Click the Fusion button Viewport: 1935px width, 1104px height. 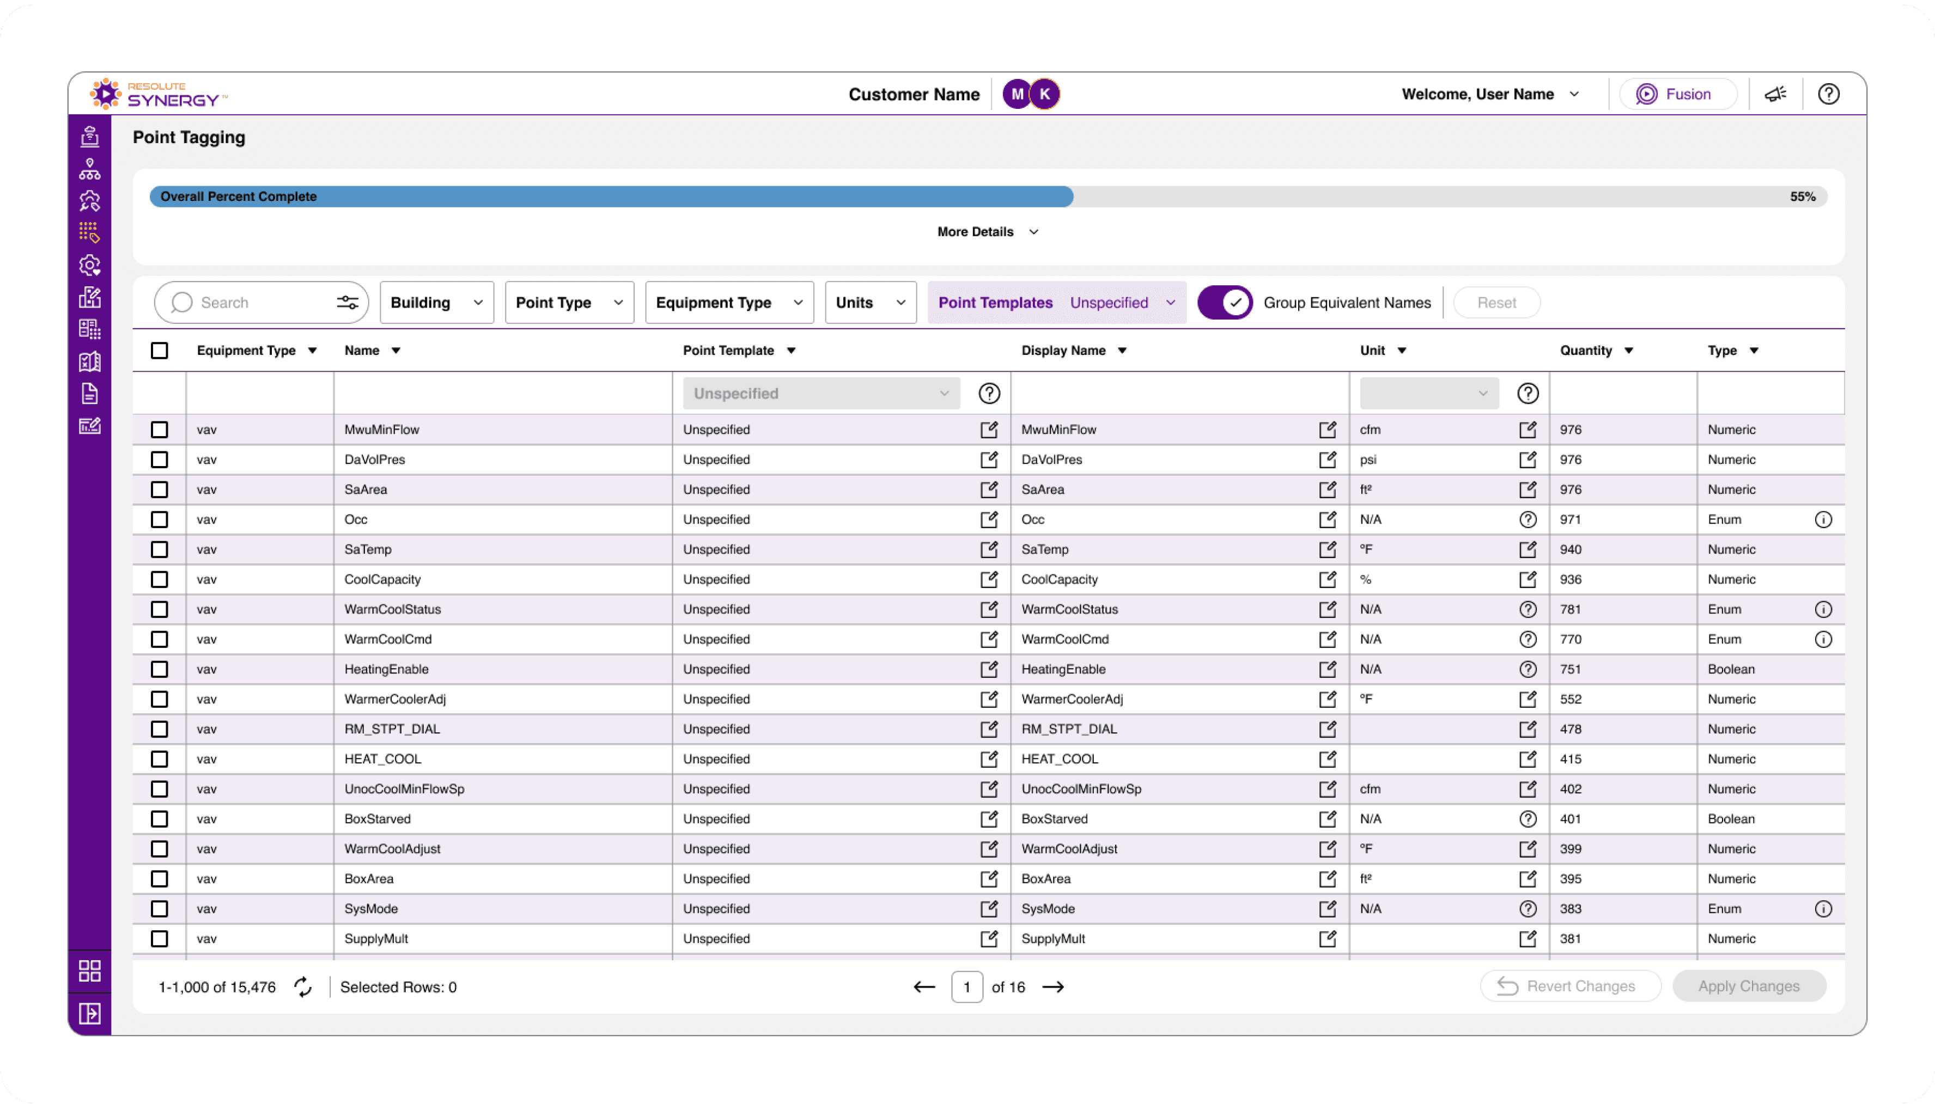pyautogui.click(x=1677, y=94)
